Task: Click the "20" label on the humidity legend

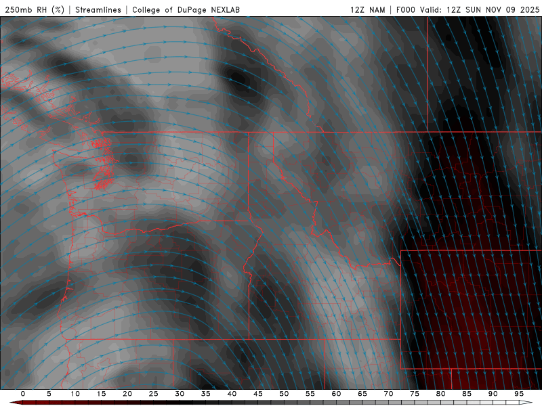Action: tap(127, 394)
